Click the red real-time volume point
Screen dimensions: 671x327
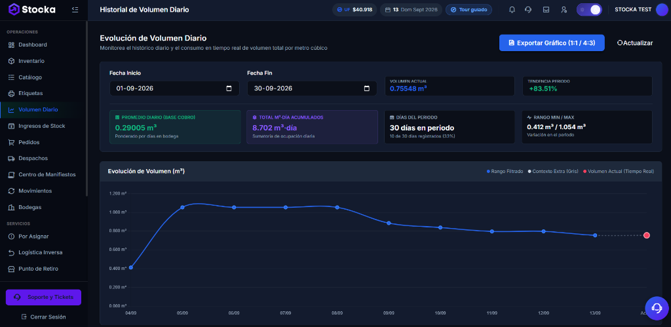[x=647, y=235]
